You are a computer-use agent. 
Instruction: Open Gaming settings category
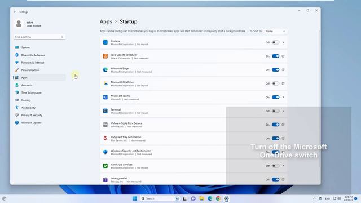click(39, 100)
